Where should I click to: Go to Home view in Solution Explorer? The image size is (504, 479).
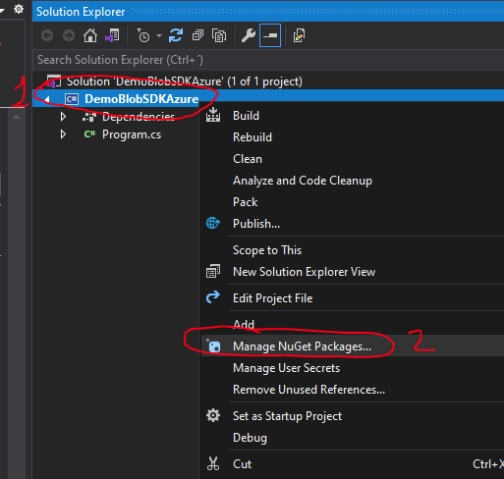click(90, 35)
